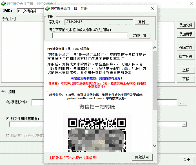Click the scroll up arrow in registration info
The width and height of the screenshot is (196, 165).
coord(155,48)
